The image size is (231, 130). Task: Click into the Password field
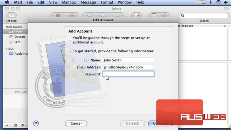point(128,74)
